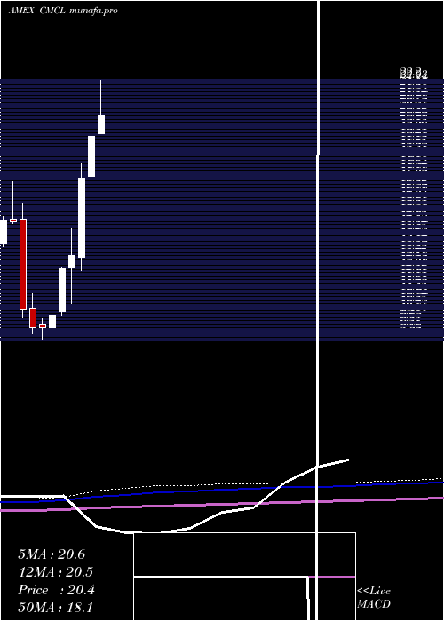The width and height of the screenshot is (444, 621).
Task: Select the 5MA : 20.6 readout
Action: tap(52, 554)
